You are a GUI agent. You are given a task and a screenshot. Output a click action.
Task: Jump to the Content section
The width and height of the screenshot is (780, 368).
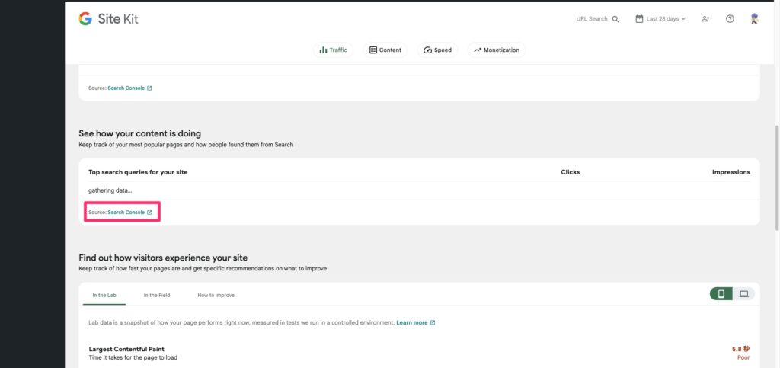tap(385, 50)
